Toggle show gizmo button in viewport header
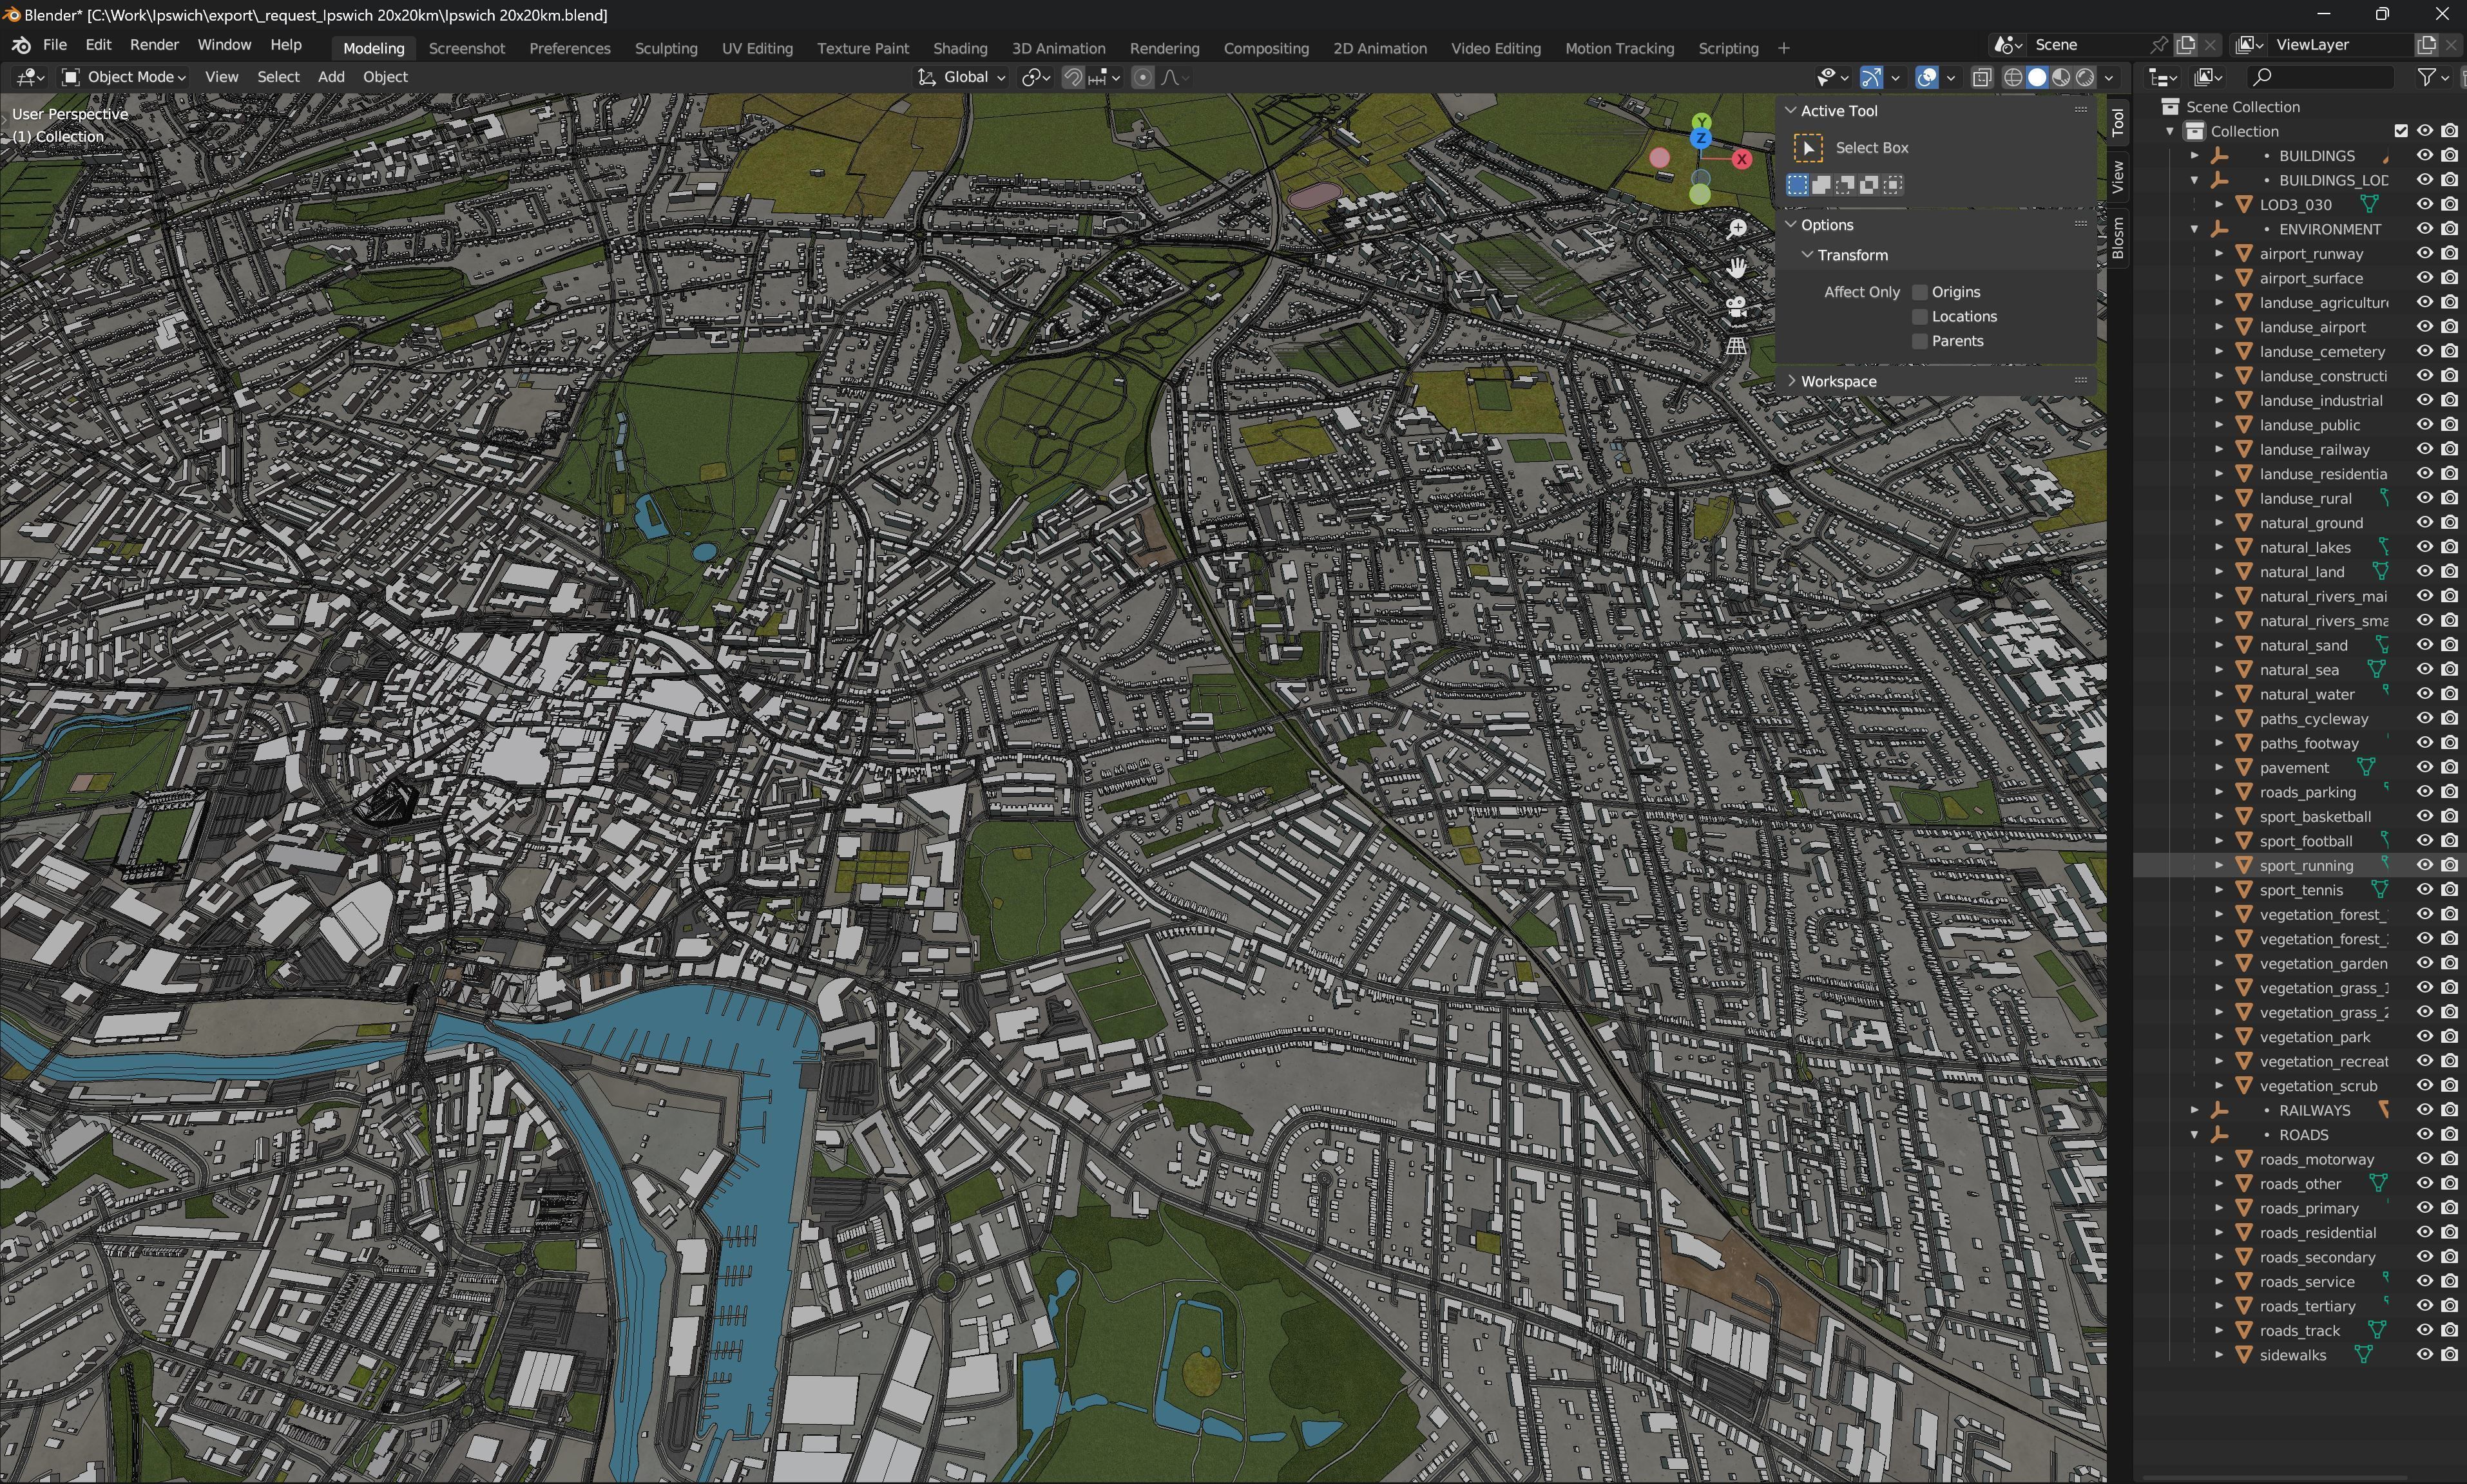The width and height of the screenshot is (2467, 1484). (1871, 77)
